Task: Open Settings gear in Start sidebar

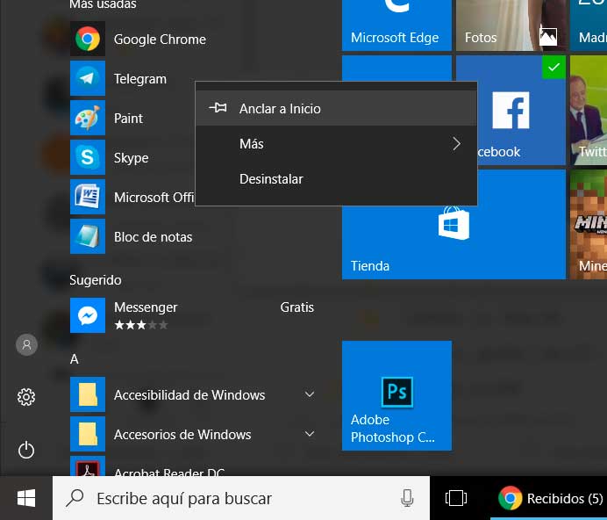Action: pos(26,397)
